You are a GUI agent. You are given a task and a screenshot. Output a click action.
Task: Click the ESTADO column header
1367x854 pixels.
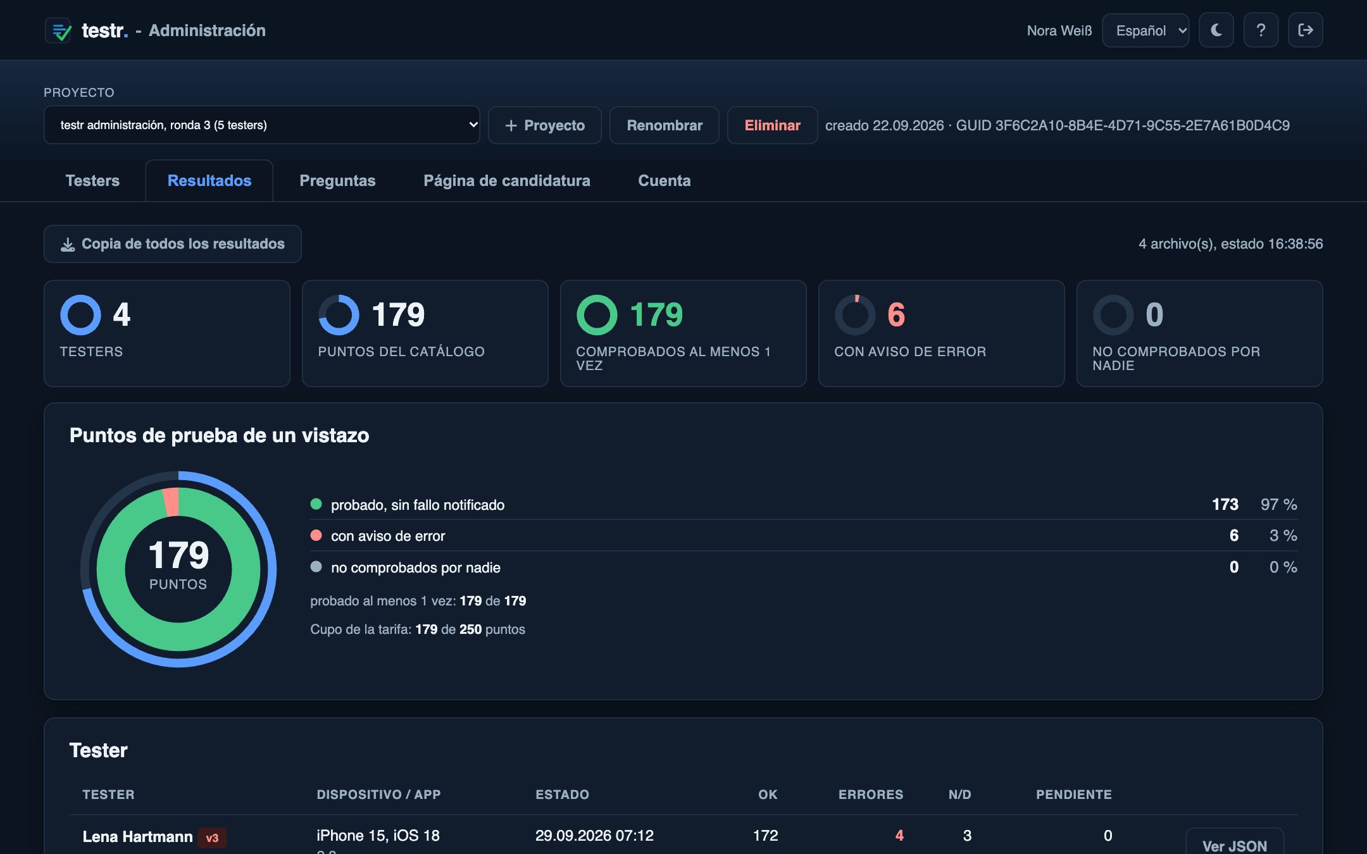point(562,795)
